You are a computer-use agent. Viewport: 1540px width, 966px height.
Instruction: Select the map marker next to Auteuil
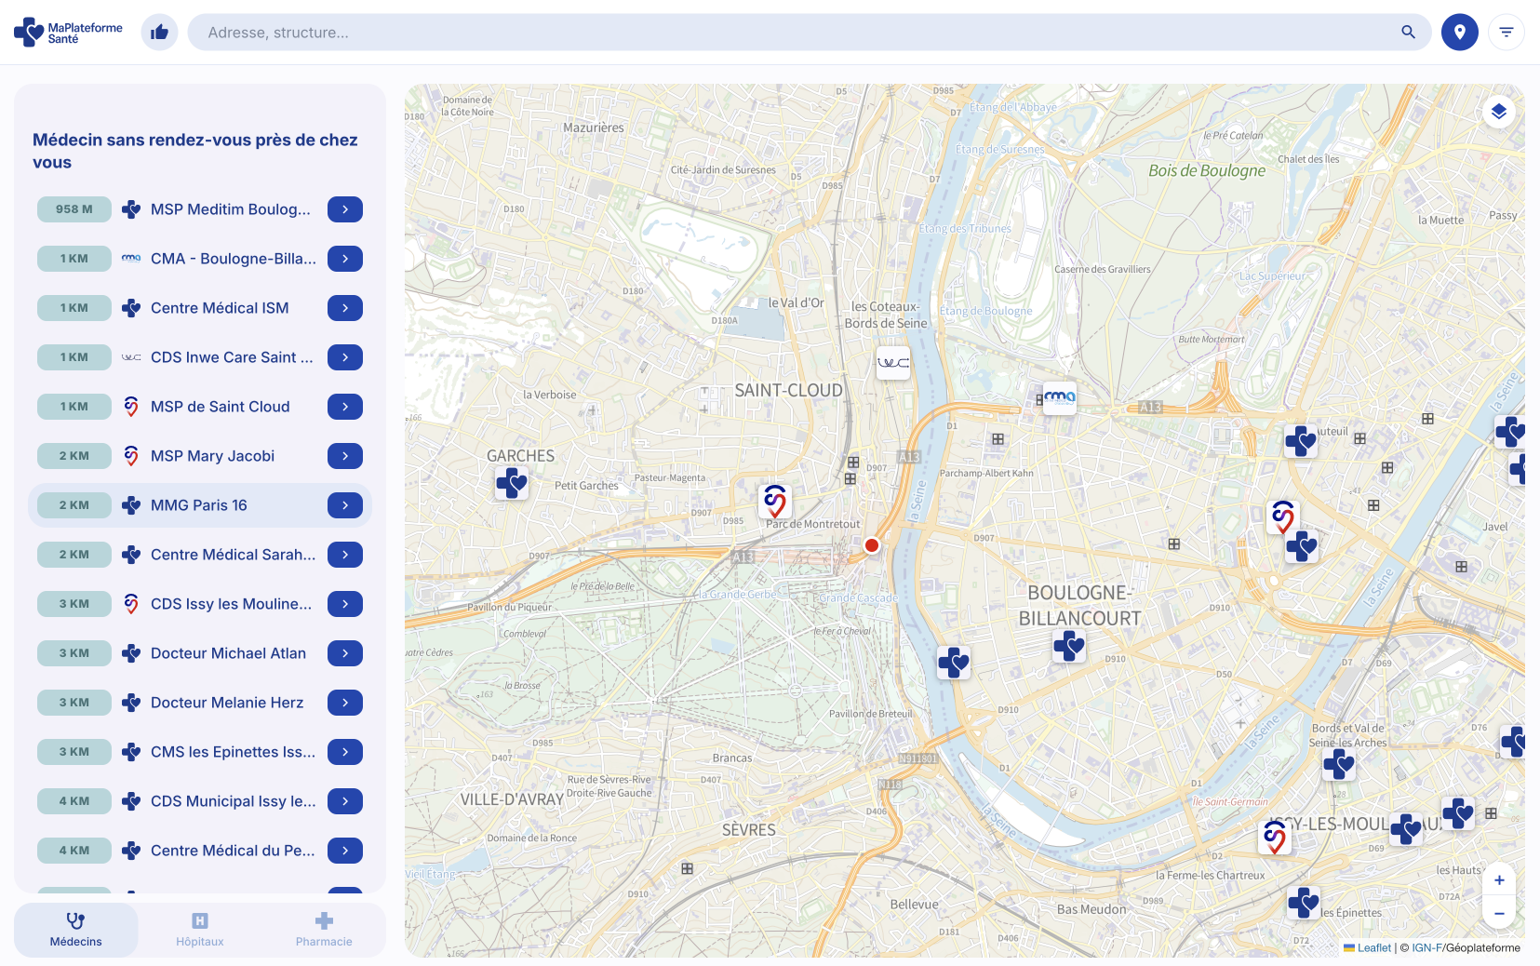1301,439
